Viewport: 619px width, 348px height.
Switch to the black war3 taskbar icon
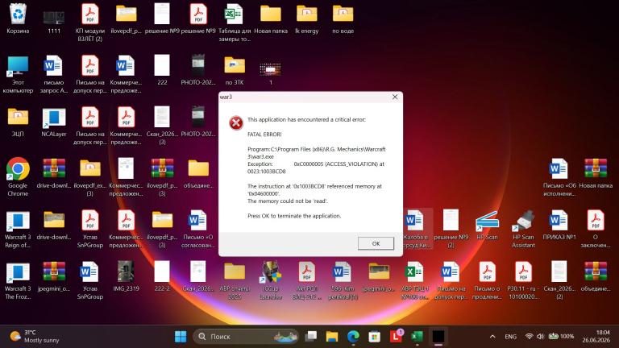click(438, 337)
